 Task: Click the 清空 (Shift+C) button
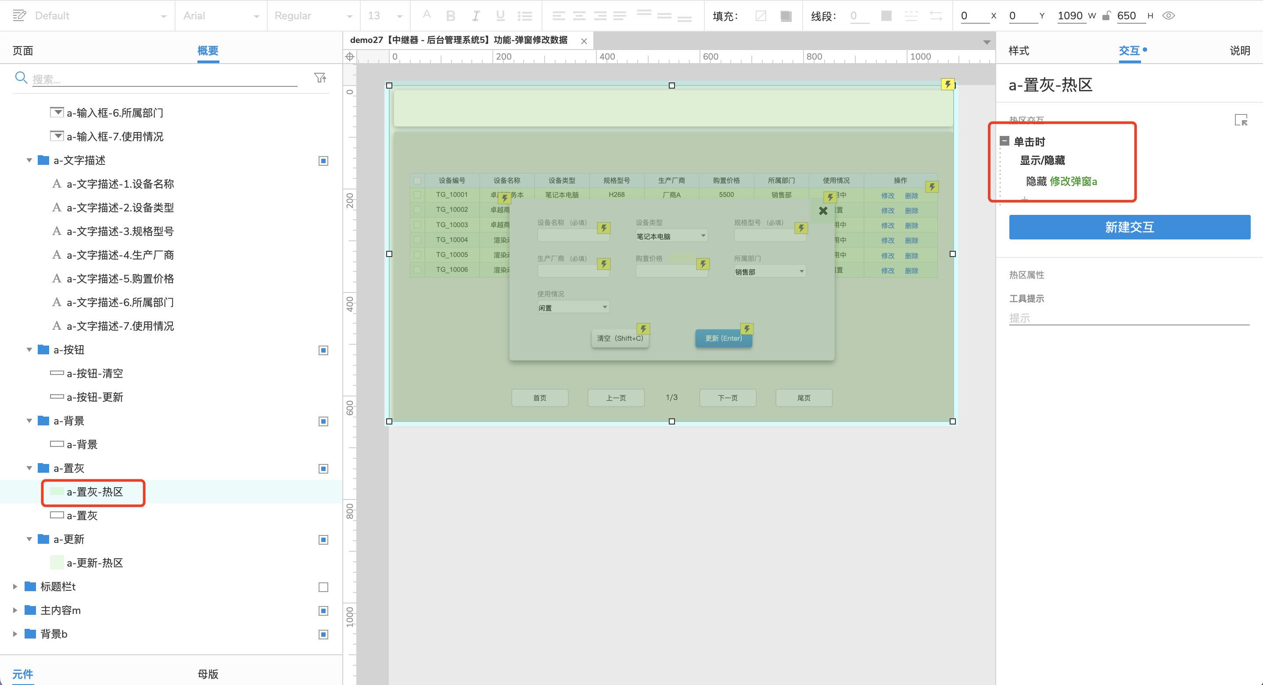point(620,338)
